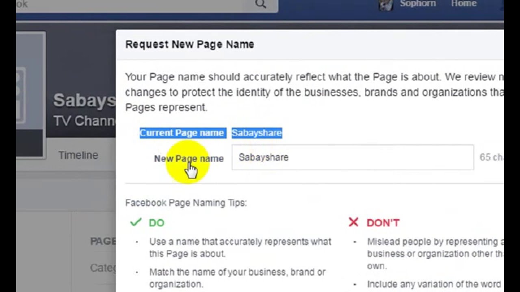The width and height of the screenshot is (520, 292).
Task: Click the 'Your Page name should accurately reflect' paragraph
Action: pos(314,92)
